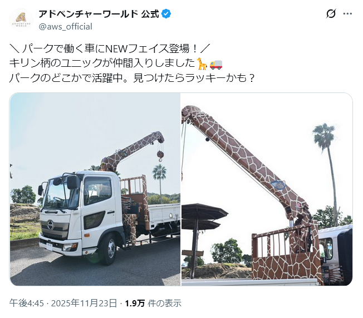This screenshot has height=318, width=363.
Task: Click the 見つけたらラッキーかも sentence
Action: pos(194,78)
